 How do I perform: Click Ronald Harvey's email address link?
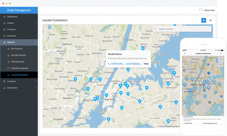point(133,64)
